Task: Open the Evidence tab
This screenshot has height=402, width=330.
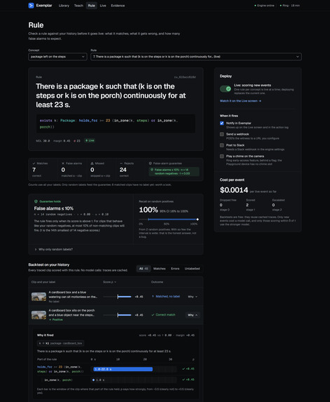Action: pyautogui.click(x=118, y=6)
